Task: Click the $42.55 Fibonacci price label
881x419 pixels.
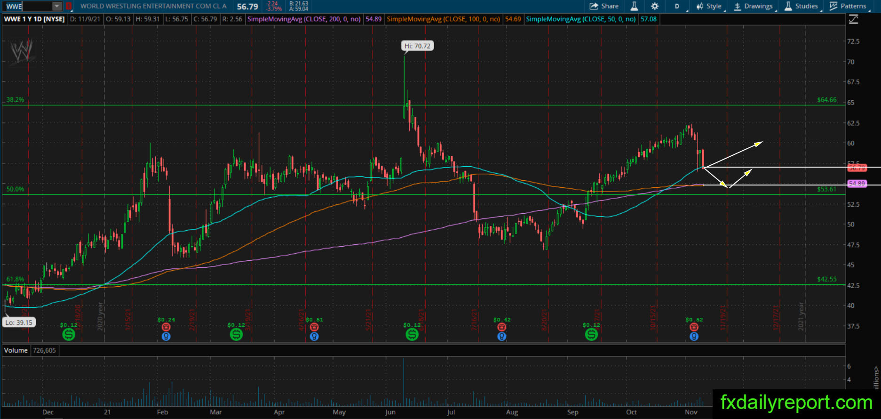Action: [826, 279]
